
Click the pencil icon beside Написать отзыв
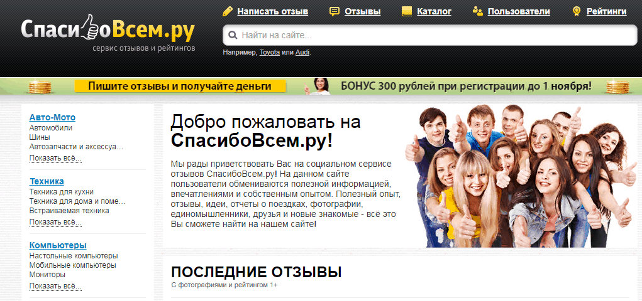pyautogui.click(x=227, y=11)
